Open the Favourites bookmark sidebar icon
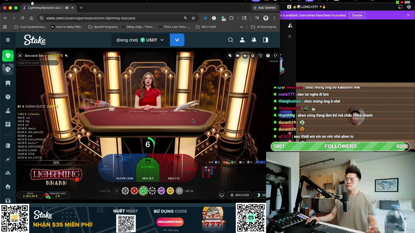Viewport: 415px width, 233px height. pyautogui.click(x=8, y=83)
